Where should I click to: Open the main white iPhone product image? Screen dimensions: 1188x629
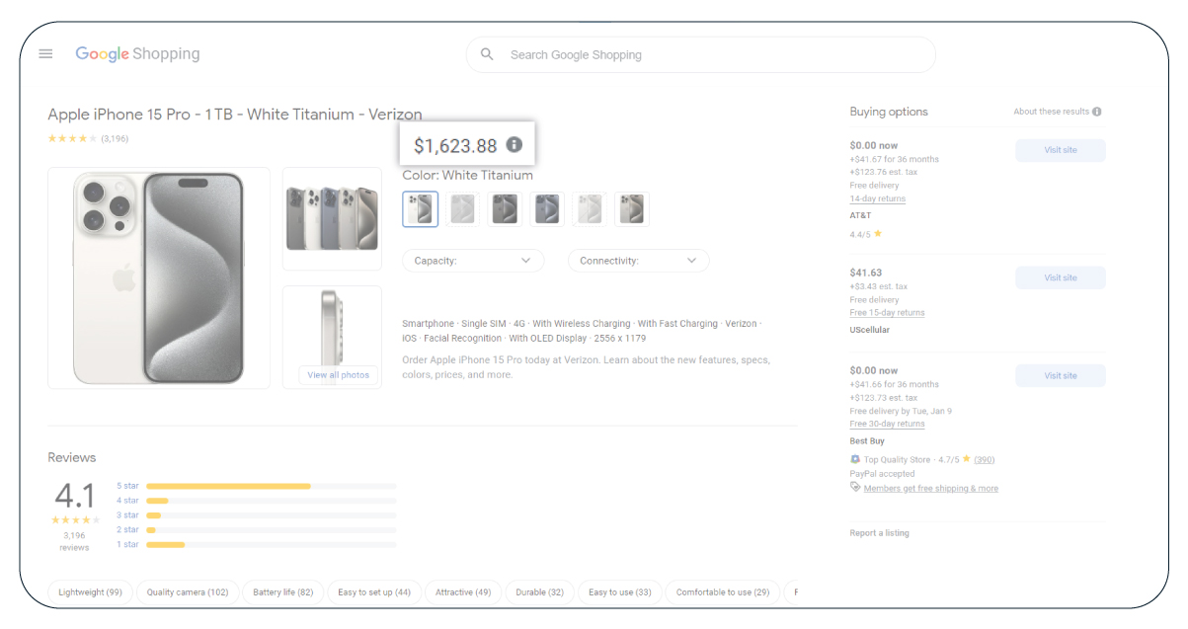click(x=159, y=277)
